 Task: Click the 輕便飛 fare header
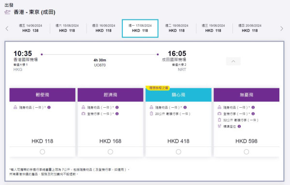[43, 95]
